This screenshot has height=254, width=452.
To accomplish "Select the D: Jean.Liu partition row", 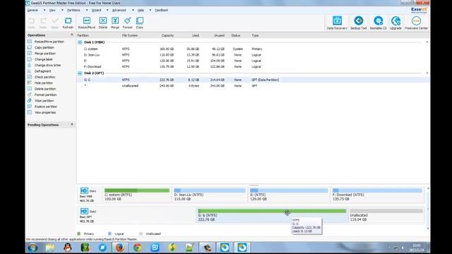I will 253,55.
